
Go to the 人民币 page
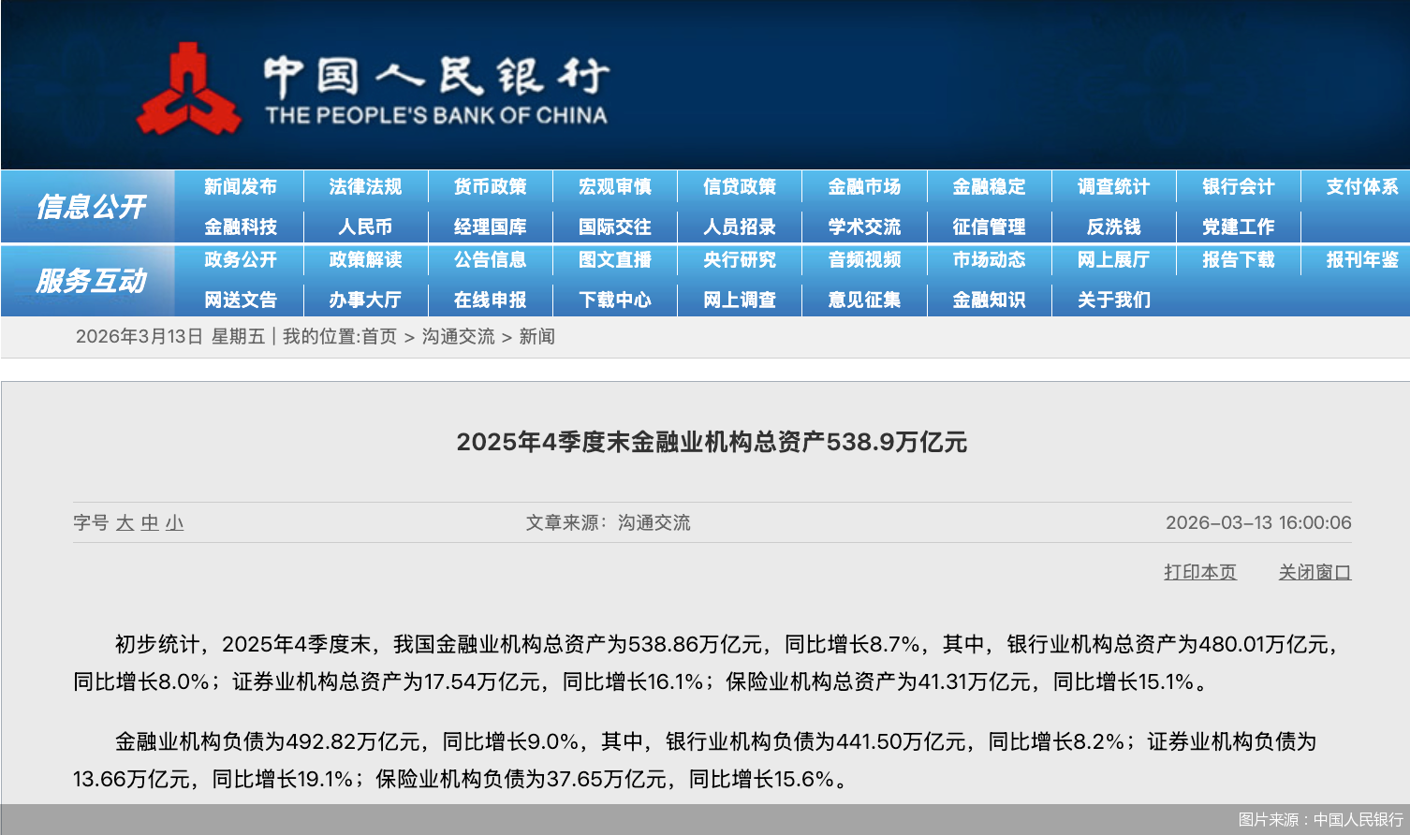pos(365,226)
